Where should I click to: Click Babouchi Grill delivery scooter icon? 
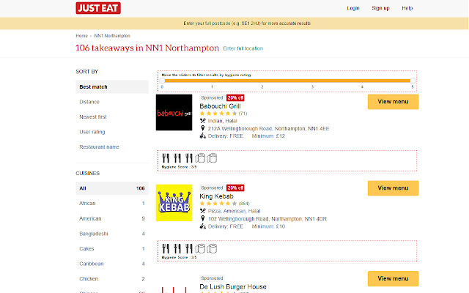[x=203, y=136]
